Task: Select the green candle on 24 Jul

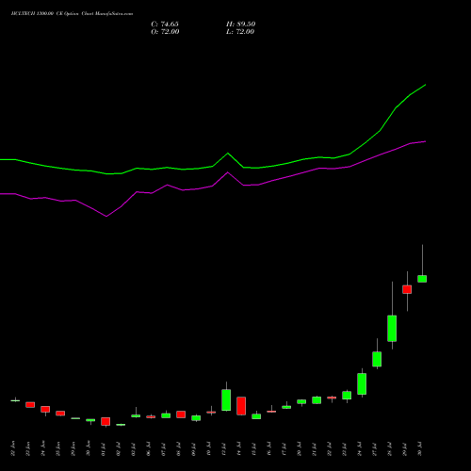Action: pyautogui.click(x=362, y=383)
